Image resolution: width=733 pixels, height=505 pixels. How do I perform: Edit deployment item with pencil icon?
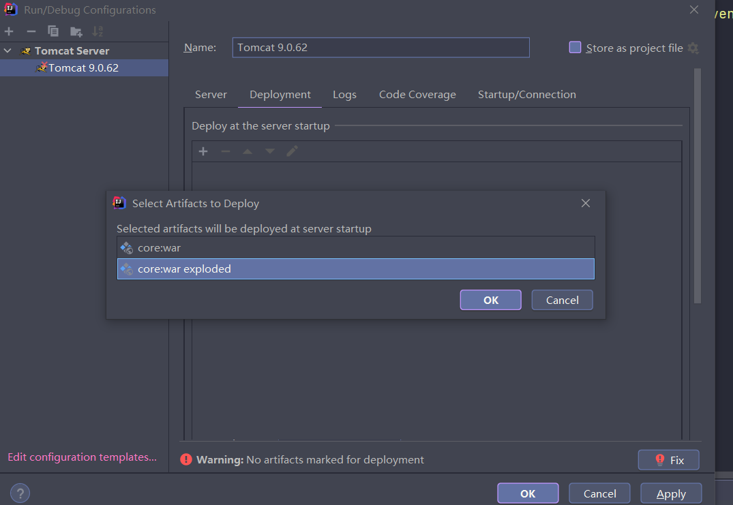point(292,151)
